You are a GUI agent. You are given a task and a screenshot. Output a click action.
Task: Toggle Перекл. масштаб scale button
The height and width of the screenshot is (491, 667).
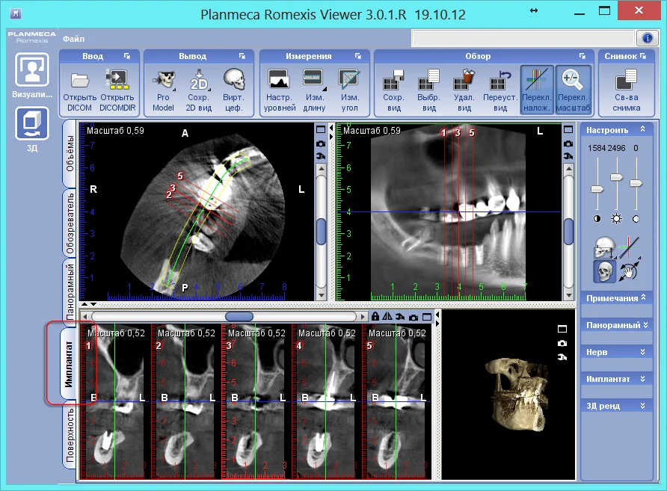[x=572, y=79]
